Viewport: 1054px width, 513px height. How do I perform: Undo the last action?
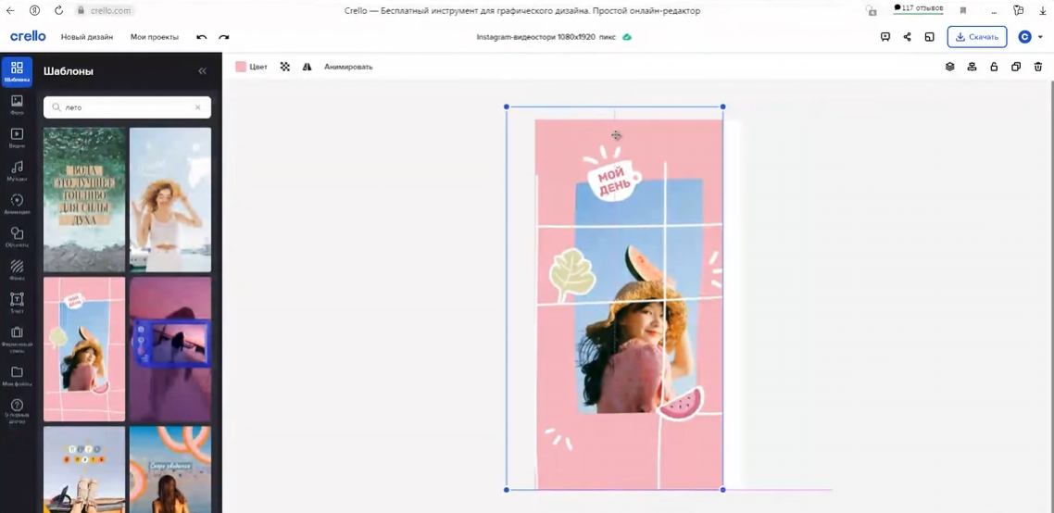click(202, 37)
